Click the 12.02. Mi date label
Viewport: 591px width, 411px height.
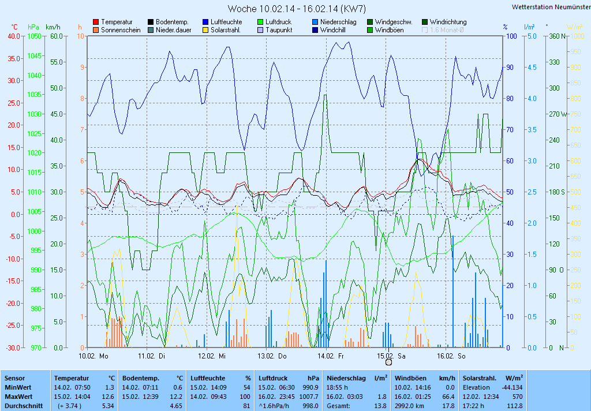click(x=211, y=356)
